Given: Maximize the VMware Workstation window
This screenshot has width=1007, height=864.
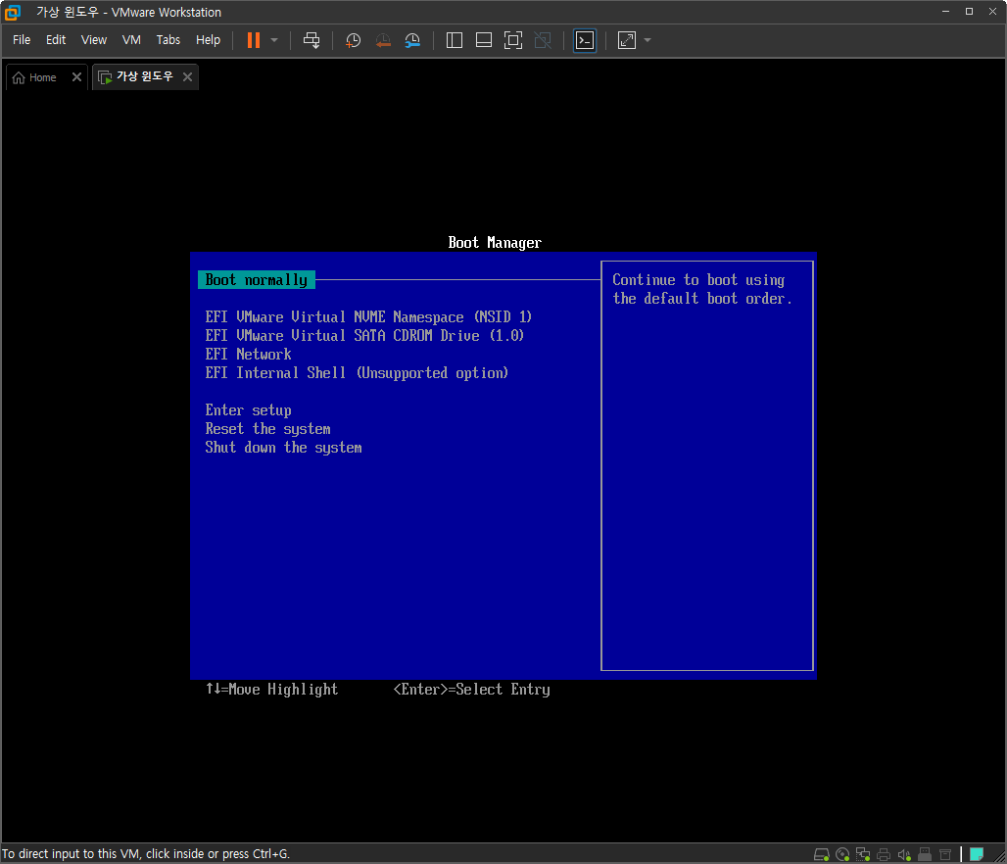Looking at the screenshot, I should click(969, 12).
